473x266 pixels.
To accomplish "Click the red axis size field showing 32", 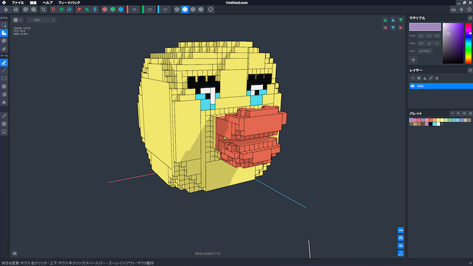I will (x=134, y=10).
